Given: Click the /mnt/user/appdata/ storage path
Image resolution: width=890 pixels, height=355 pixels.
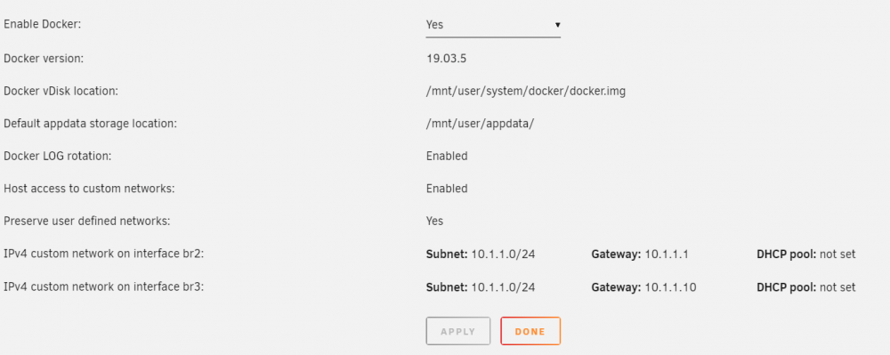Looking at the screenshot, I should (480, 123).
